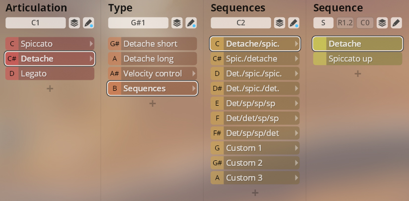Click the yellow color swatch beside Spiccato up

click(320, 59)
